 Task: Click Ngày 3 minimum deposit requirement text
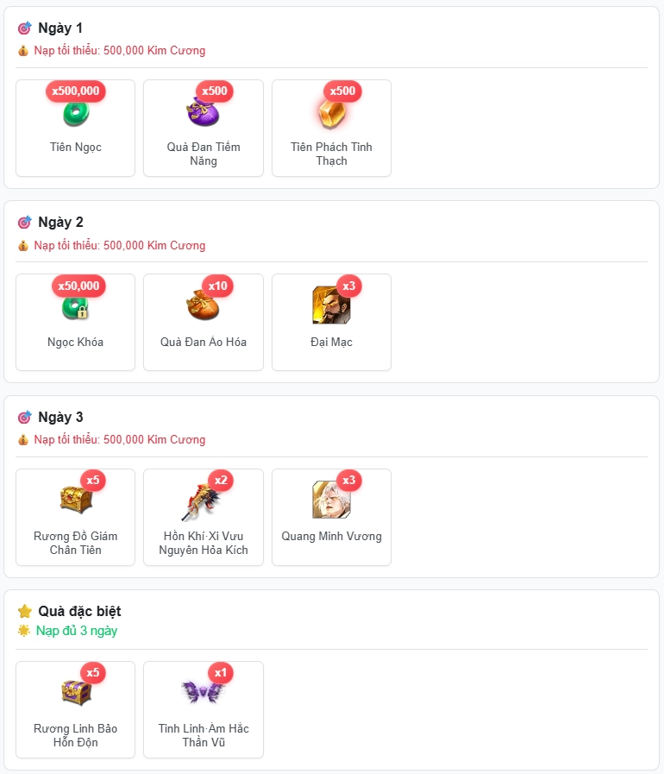tap(119, 440)
